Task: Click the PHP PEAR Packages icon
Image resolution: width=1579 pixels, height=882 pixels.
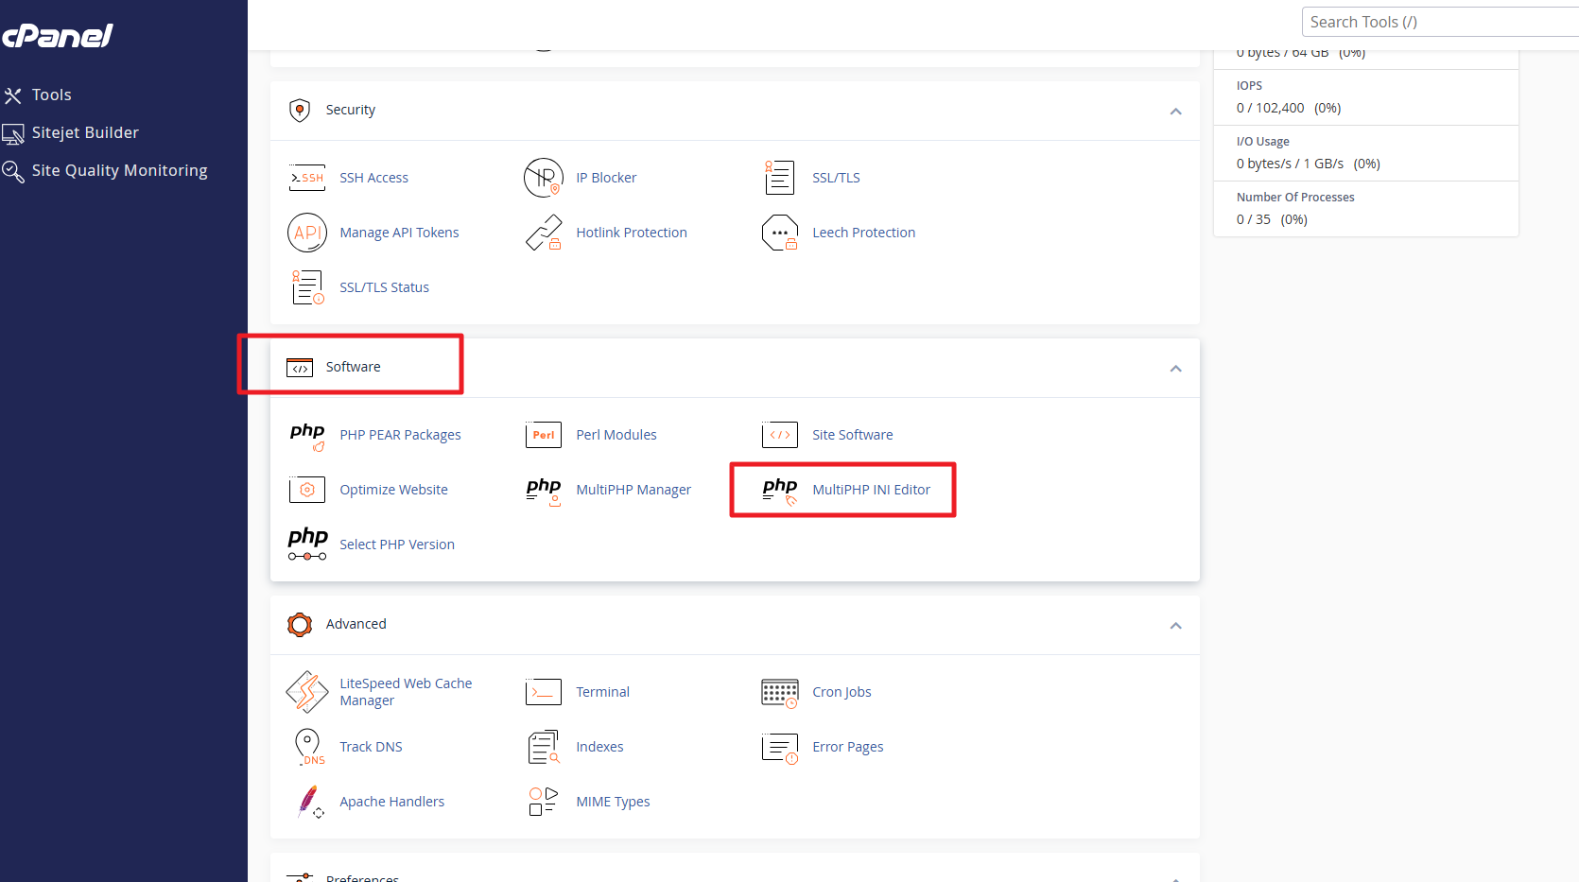Action: point(307,436)
